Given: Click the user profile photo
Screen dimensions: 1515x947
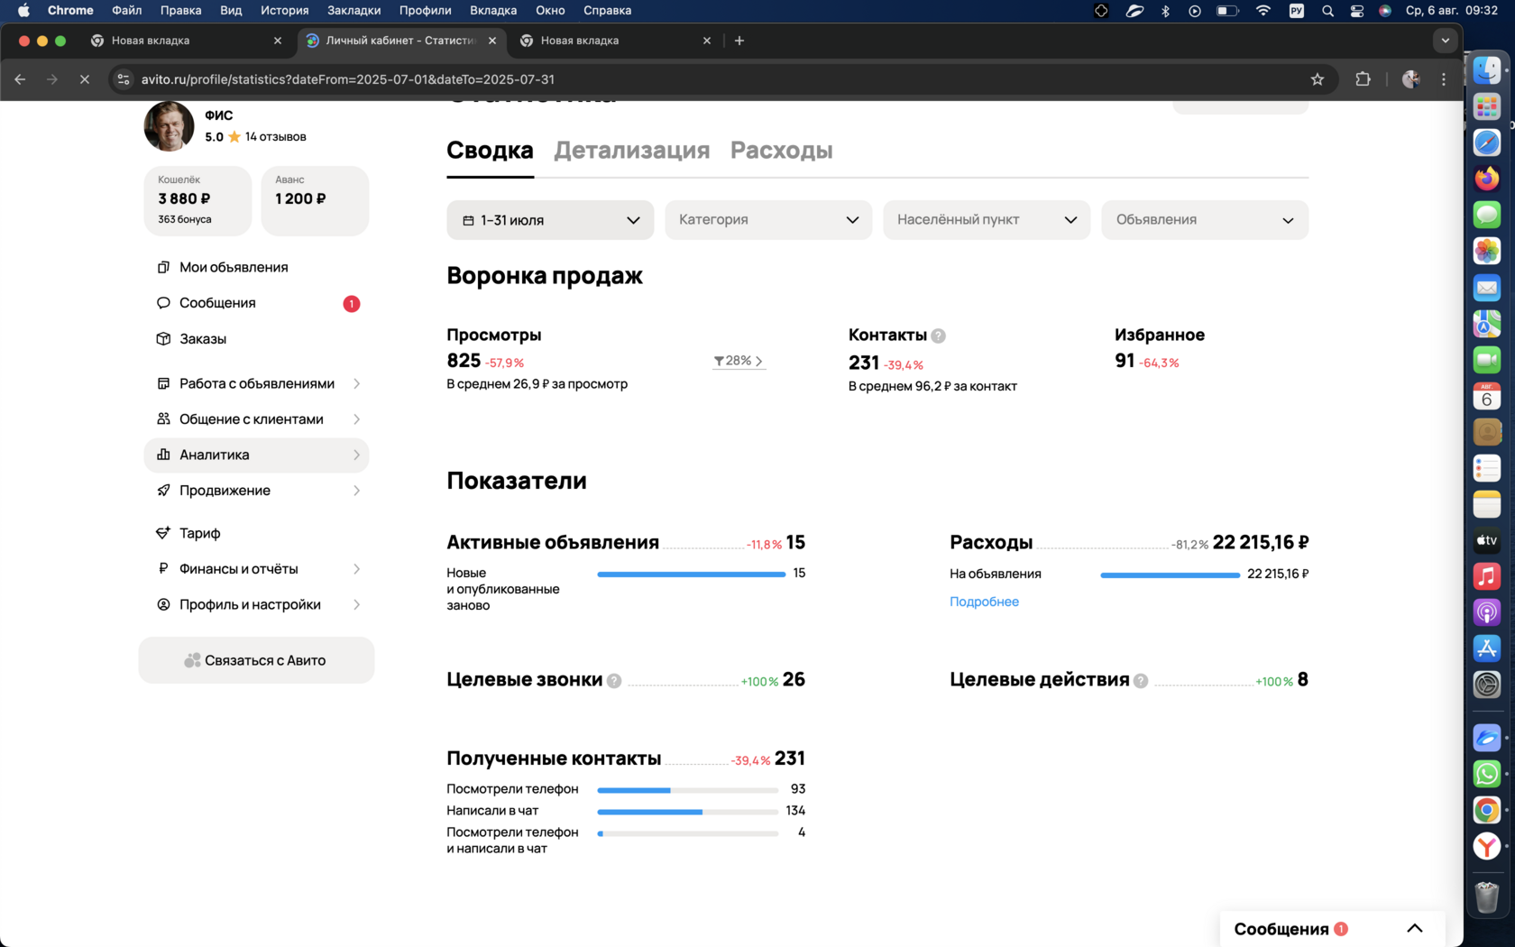Looking at the screenshot, I should click(170, 126).
